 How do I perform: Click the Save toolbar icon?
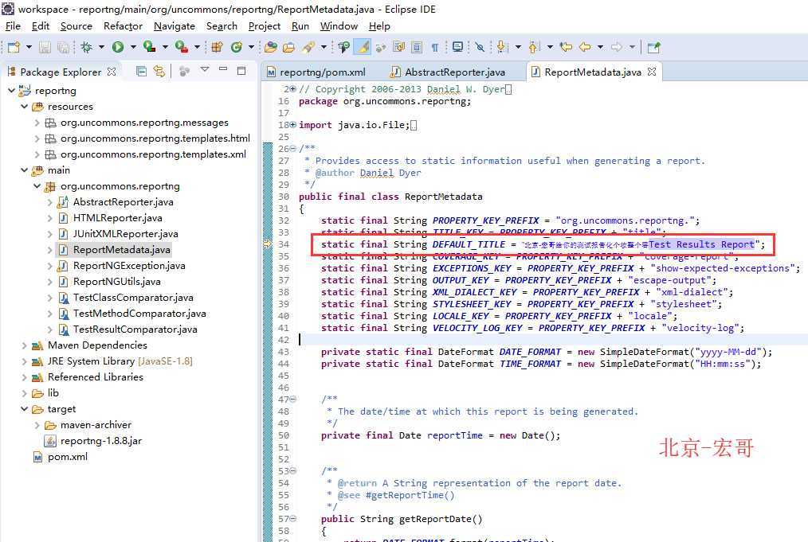tap(45, 47)
